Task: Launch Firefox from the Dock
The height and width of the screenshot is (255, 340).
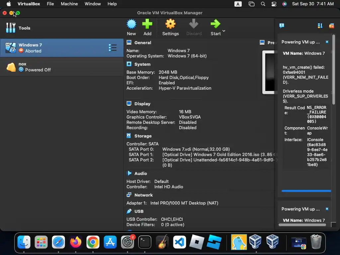Action: click(x=75, y=242)
